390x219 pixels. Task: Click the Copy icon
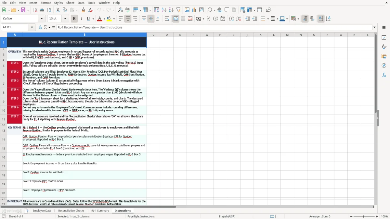[x=65, y=10]
